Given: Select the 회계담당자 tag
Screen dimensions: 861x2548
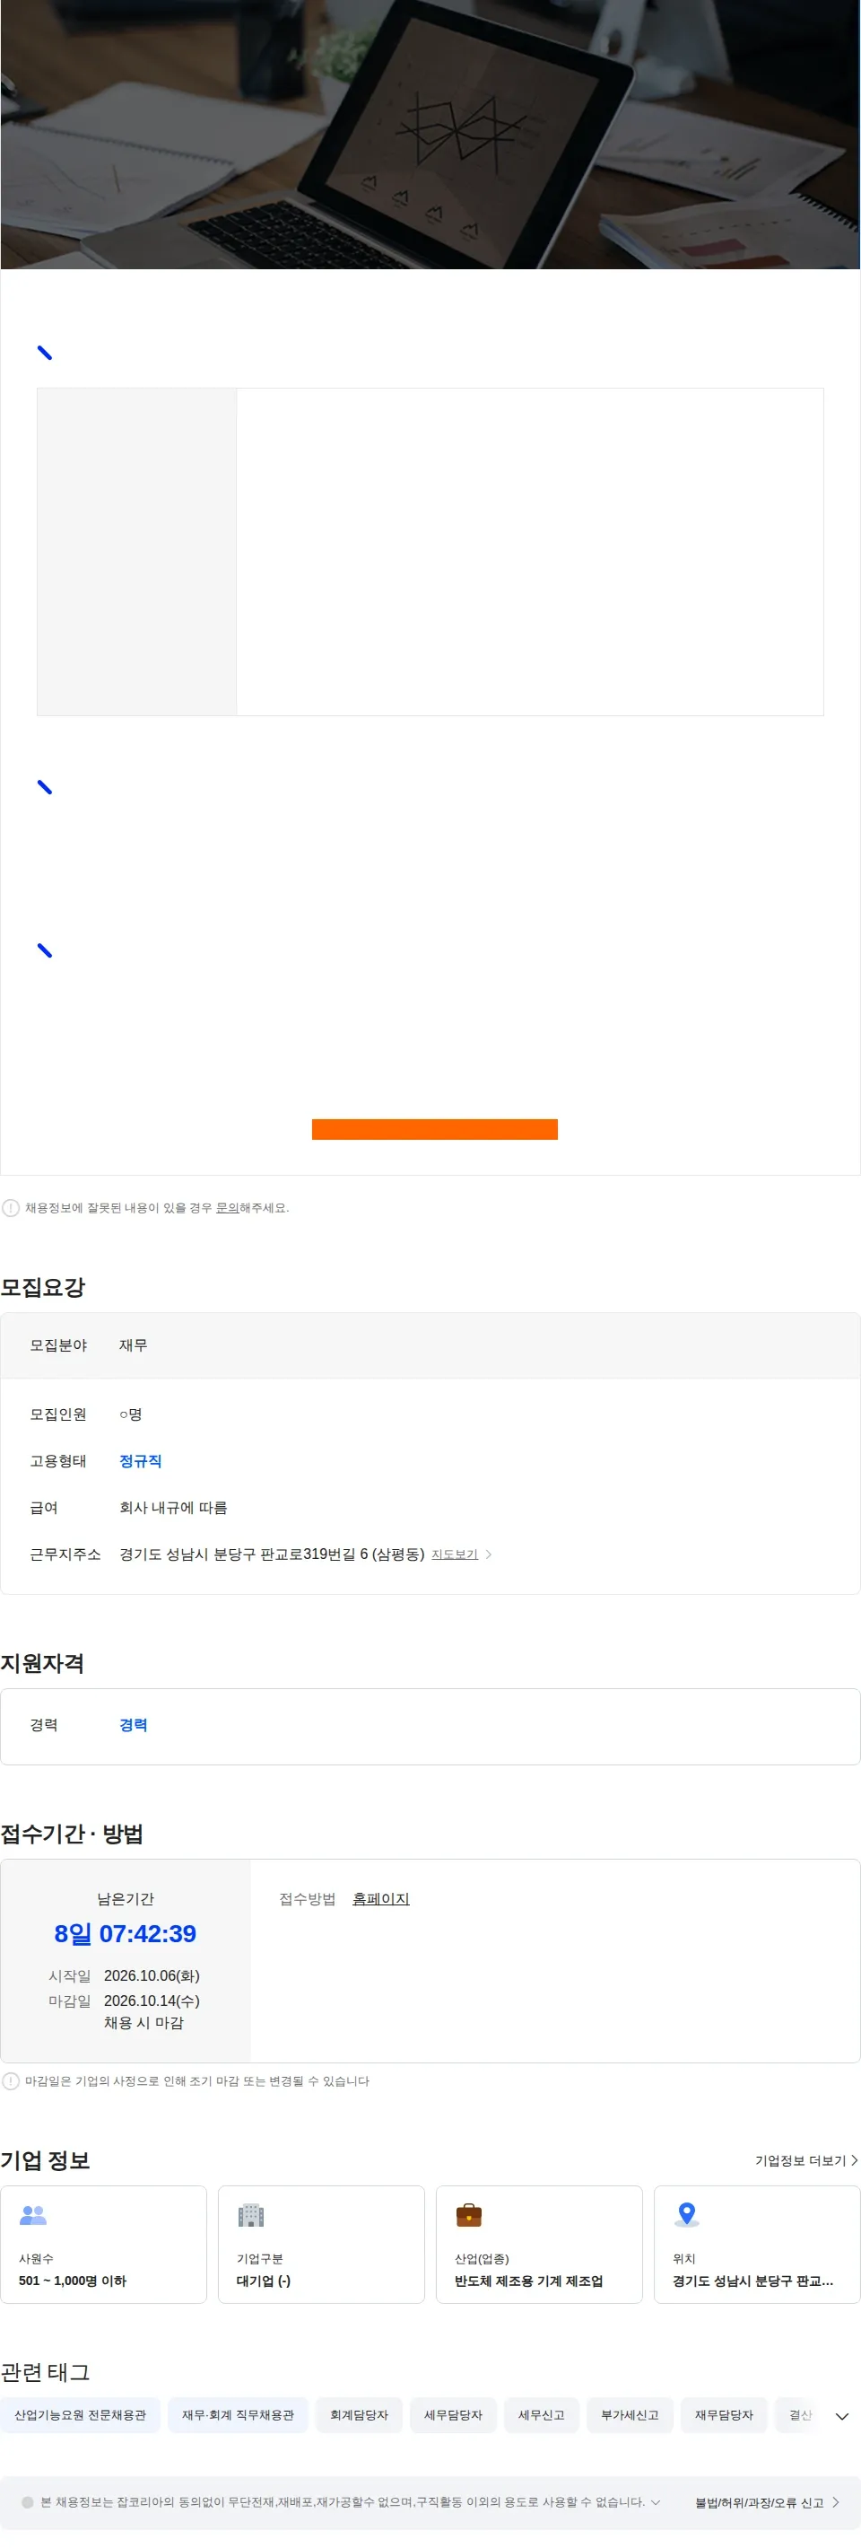Looking at the screenshot, I should point(359,2414).
